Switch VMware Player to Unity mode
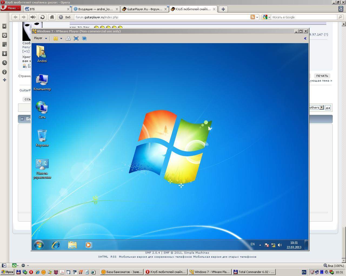The width and height of the screenshot is (346, 276). [84, 38]
